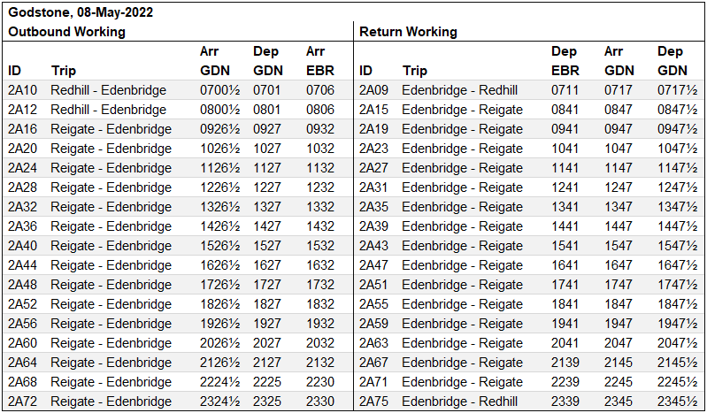Click the 2A15 Edenbridge - Reigate trip cell
707x413 pixels.
click(462, 110)
